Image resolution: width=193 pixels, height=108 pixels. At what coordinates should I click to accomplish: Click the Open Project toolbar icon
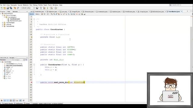pyautogui.click(x=8, y=8)
